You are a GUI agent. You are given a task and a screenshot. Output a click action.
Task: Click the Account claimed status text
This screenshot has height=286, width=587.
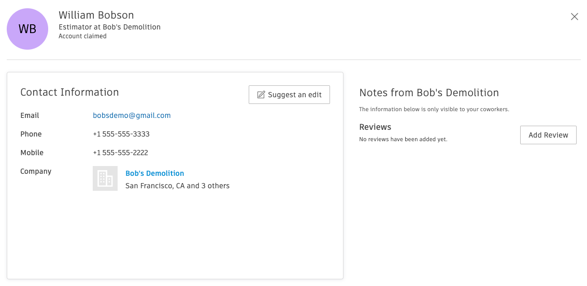[82, 36]
